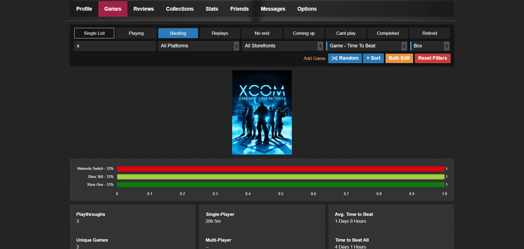Go to the Collections tab

click(x=180, y=9)
